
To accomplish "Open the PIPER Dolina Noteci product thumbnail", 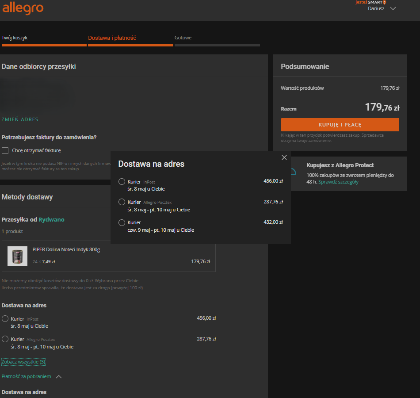I will coord(17,256).
